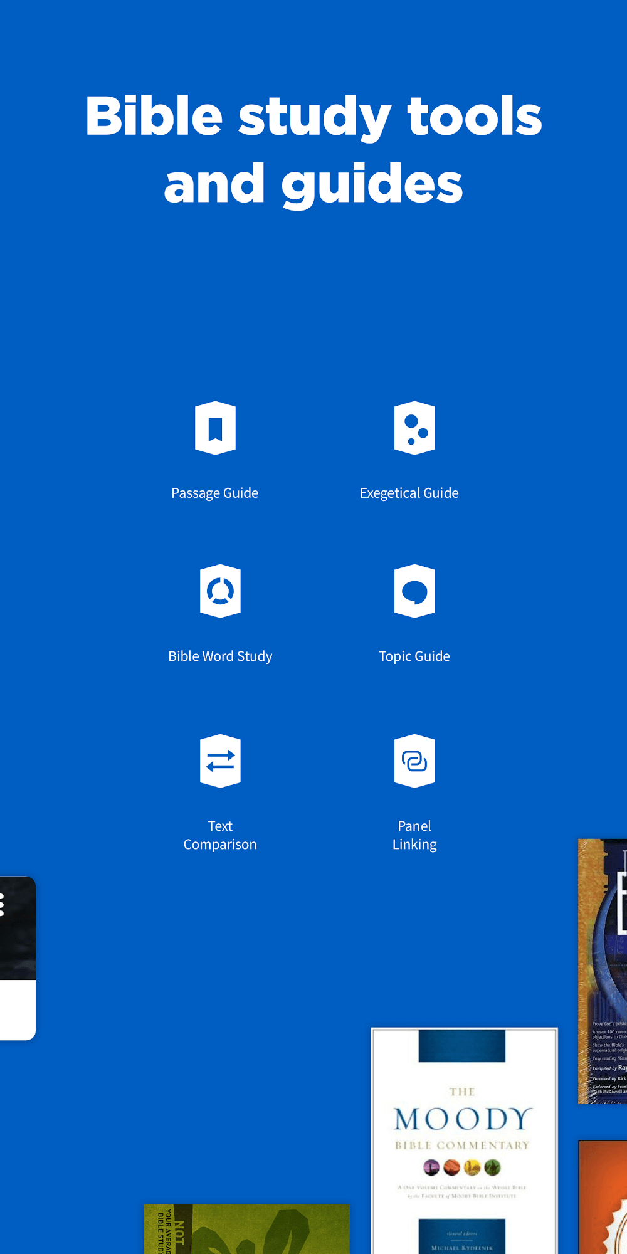Open the three-dot menu on left card
The height and width of the screenshot is (1254, 627).
click(3, 905)
